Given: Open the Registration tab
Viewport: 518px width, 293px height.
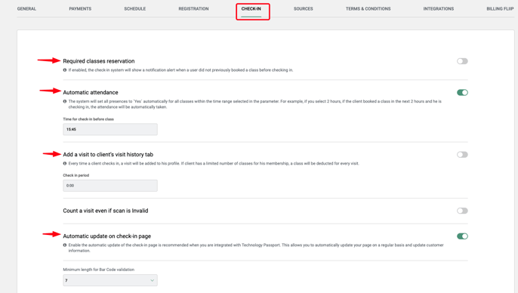Looking at the screenshot, I should pyautogui.click(x=193, y=9).
